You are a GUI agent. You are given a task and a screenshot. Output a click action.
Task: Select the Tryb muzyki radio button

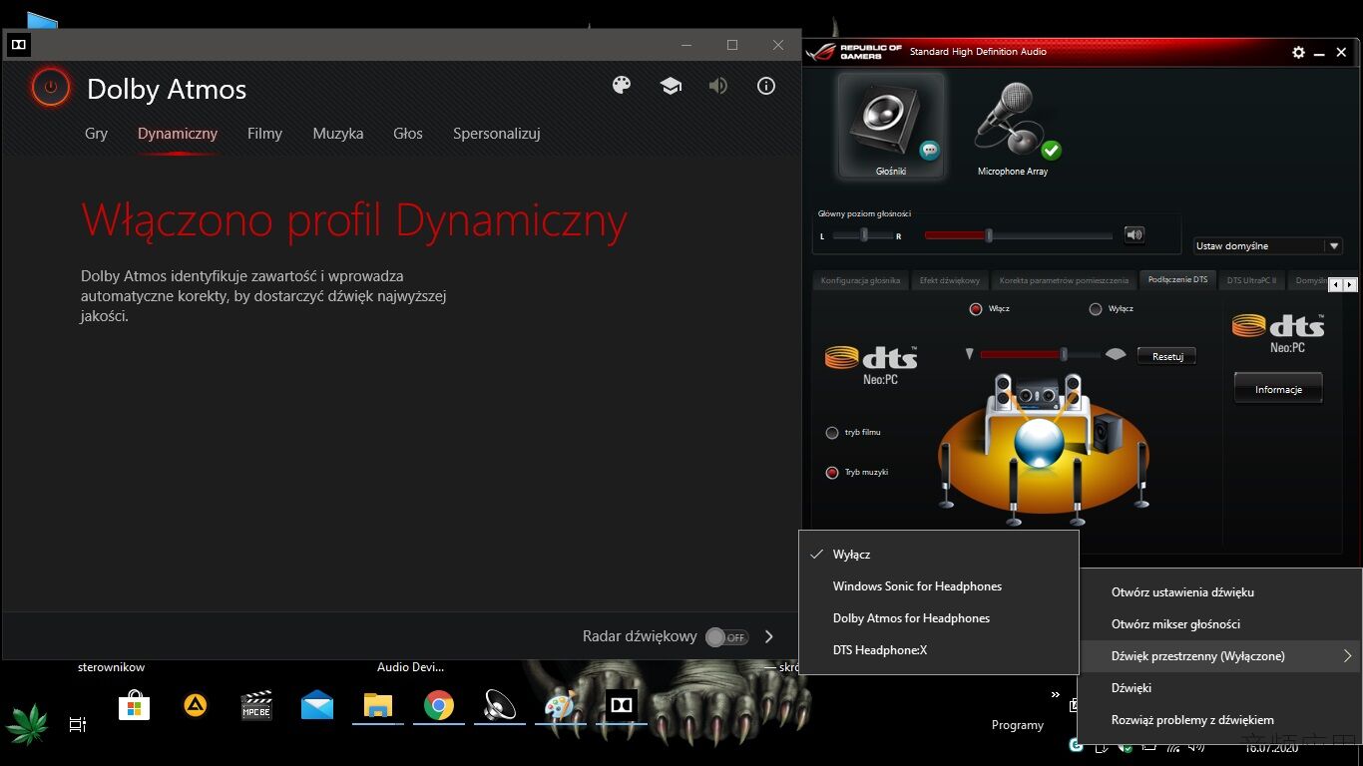(x=832, y=473)
